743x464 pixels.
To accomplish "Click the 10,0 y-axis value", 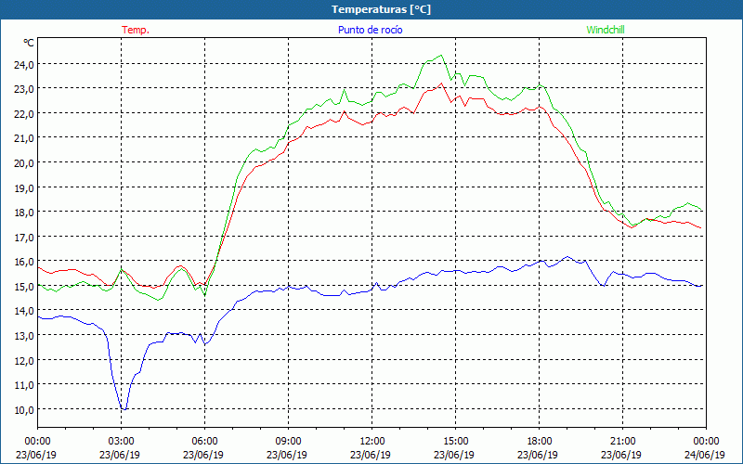I will 23,409.
